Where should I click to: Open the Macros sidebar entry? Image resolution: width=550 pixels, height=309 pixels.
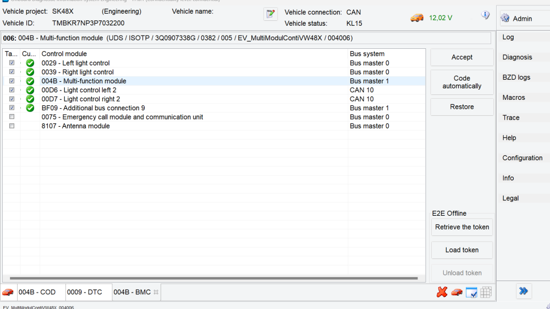(514, 98)
